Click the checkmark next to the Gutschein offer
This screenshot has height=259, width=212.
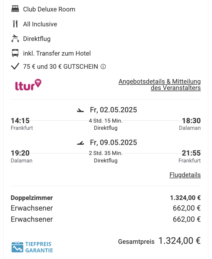pyautogui.click(x=15, y=66)
